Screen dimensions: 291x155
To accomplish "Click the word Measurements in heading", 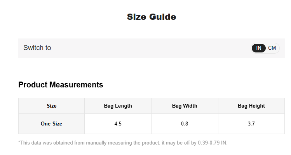I will pos(76,85).
